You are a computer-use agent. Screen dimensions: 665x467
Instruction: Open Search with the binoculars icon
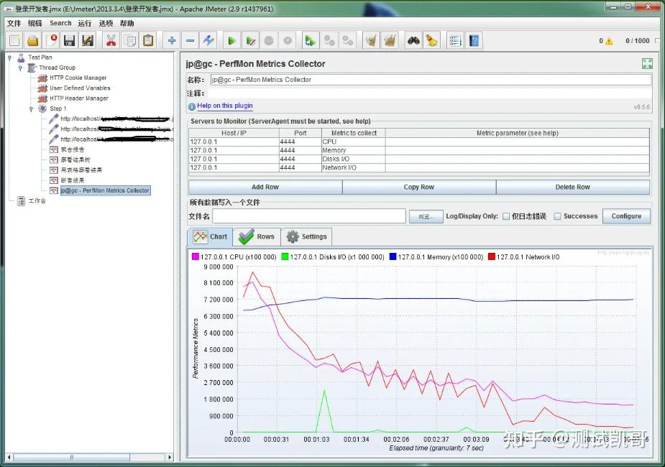[x=413, y=41]
